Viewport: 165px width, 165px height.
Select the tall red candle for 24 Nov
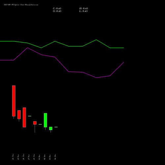[x=14, y=101]
